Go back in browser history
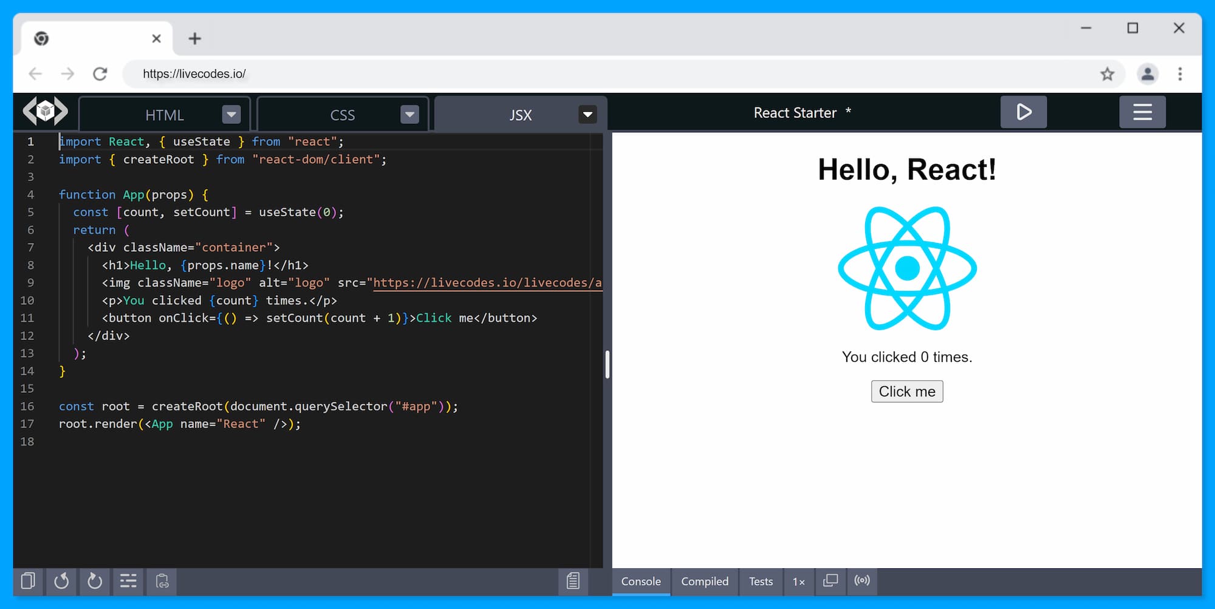1215x609 pixels. tap(35, 74)
